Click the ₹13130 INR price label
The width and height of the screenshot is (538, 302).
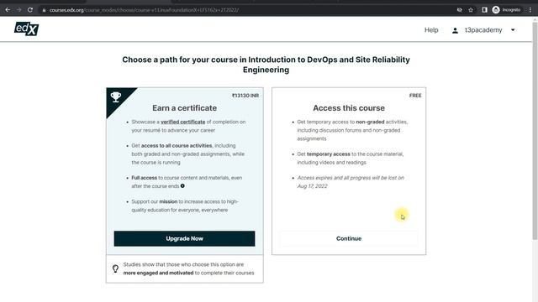245,96
